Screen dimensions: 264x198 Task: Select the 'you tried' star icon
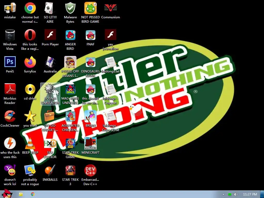point(30,116)
